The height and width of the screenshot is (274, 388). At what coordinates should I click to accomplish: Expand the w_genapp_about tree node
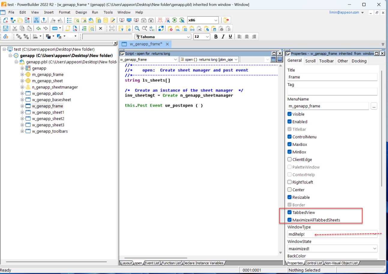[22, 94]
